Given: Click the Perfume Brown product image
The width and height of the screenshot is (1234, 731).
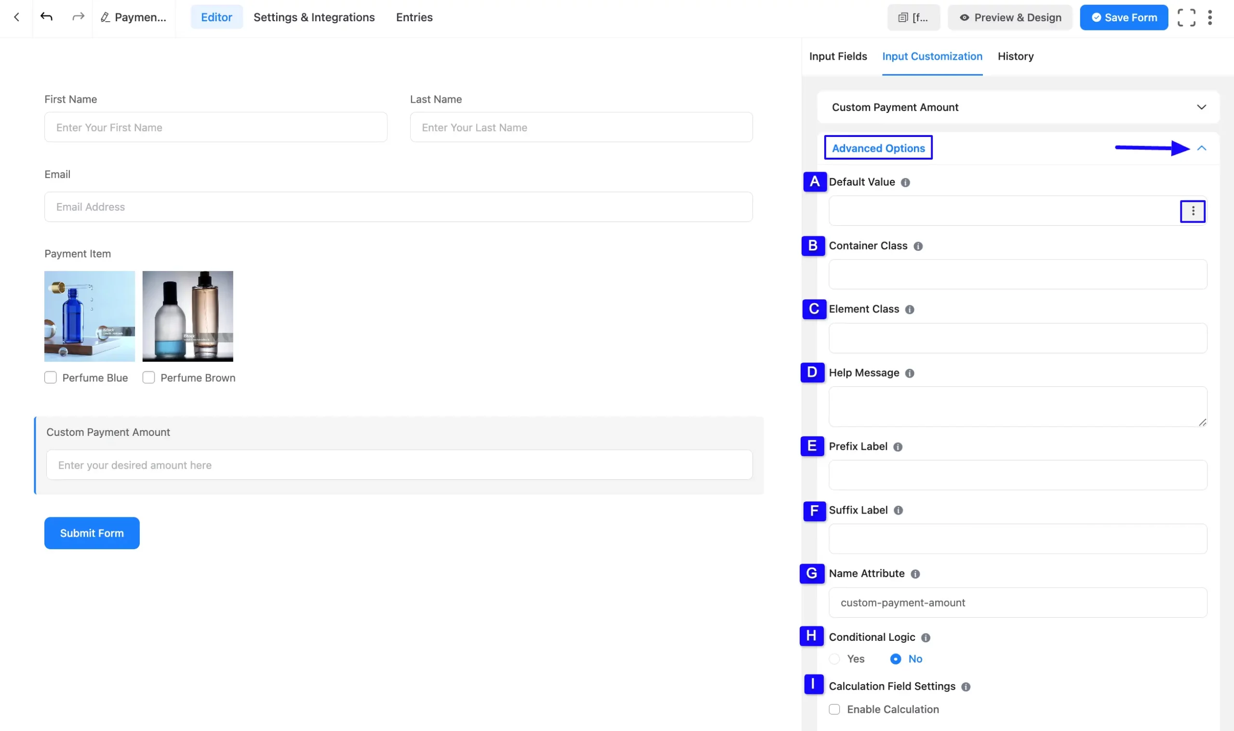Looking at the screenshot, I should pos(188,316).
